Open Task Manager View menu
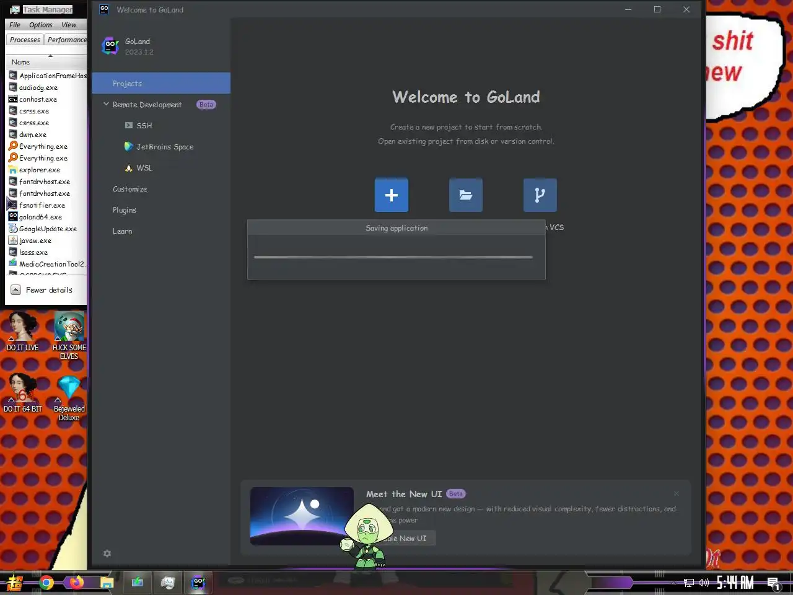This screenshot has height=595, width=793. [69, 25]
